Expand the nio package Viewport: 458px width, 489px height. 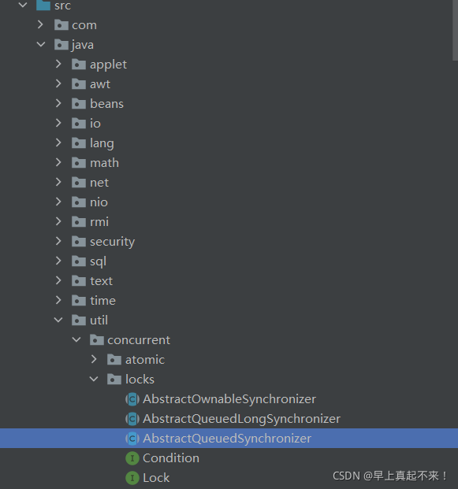(x=58, y=202)
